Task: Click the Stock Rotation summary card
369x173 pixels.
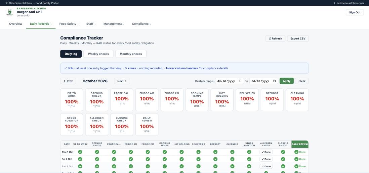Action: (72, 124)
